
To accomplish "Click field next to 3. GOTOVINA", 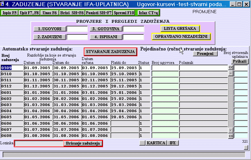I will 133,29.
